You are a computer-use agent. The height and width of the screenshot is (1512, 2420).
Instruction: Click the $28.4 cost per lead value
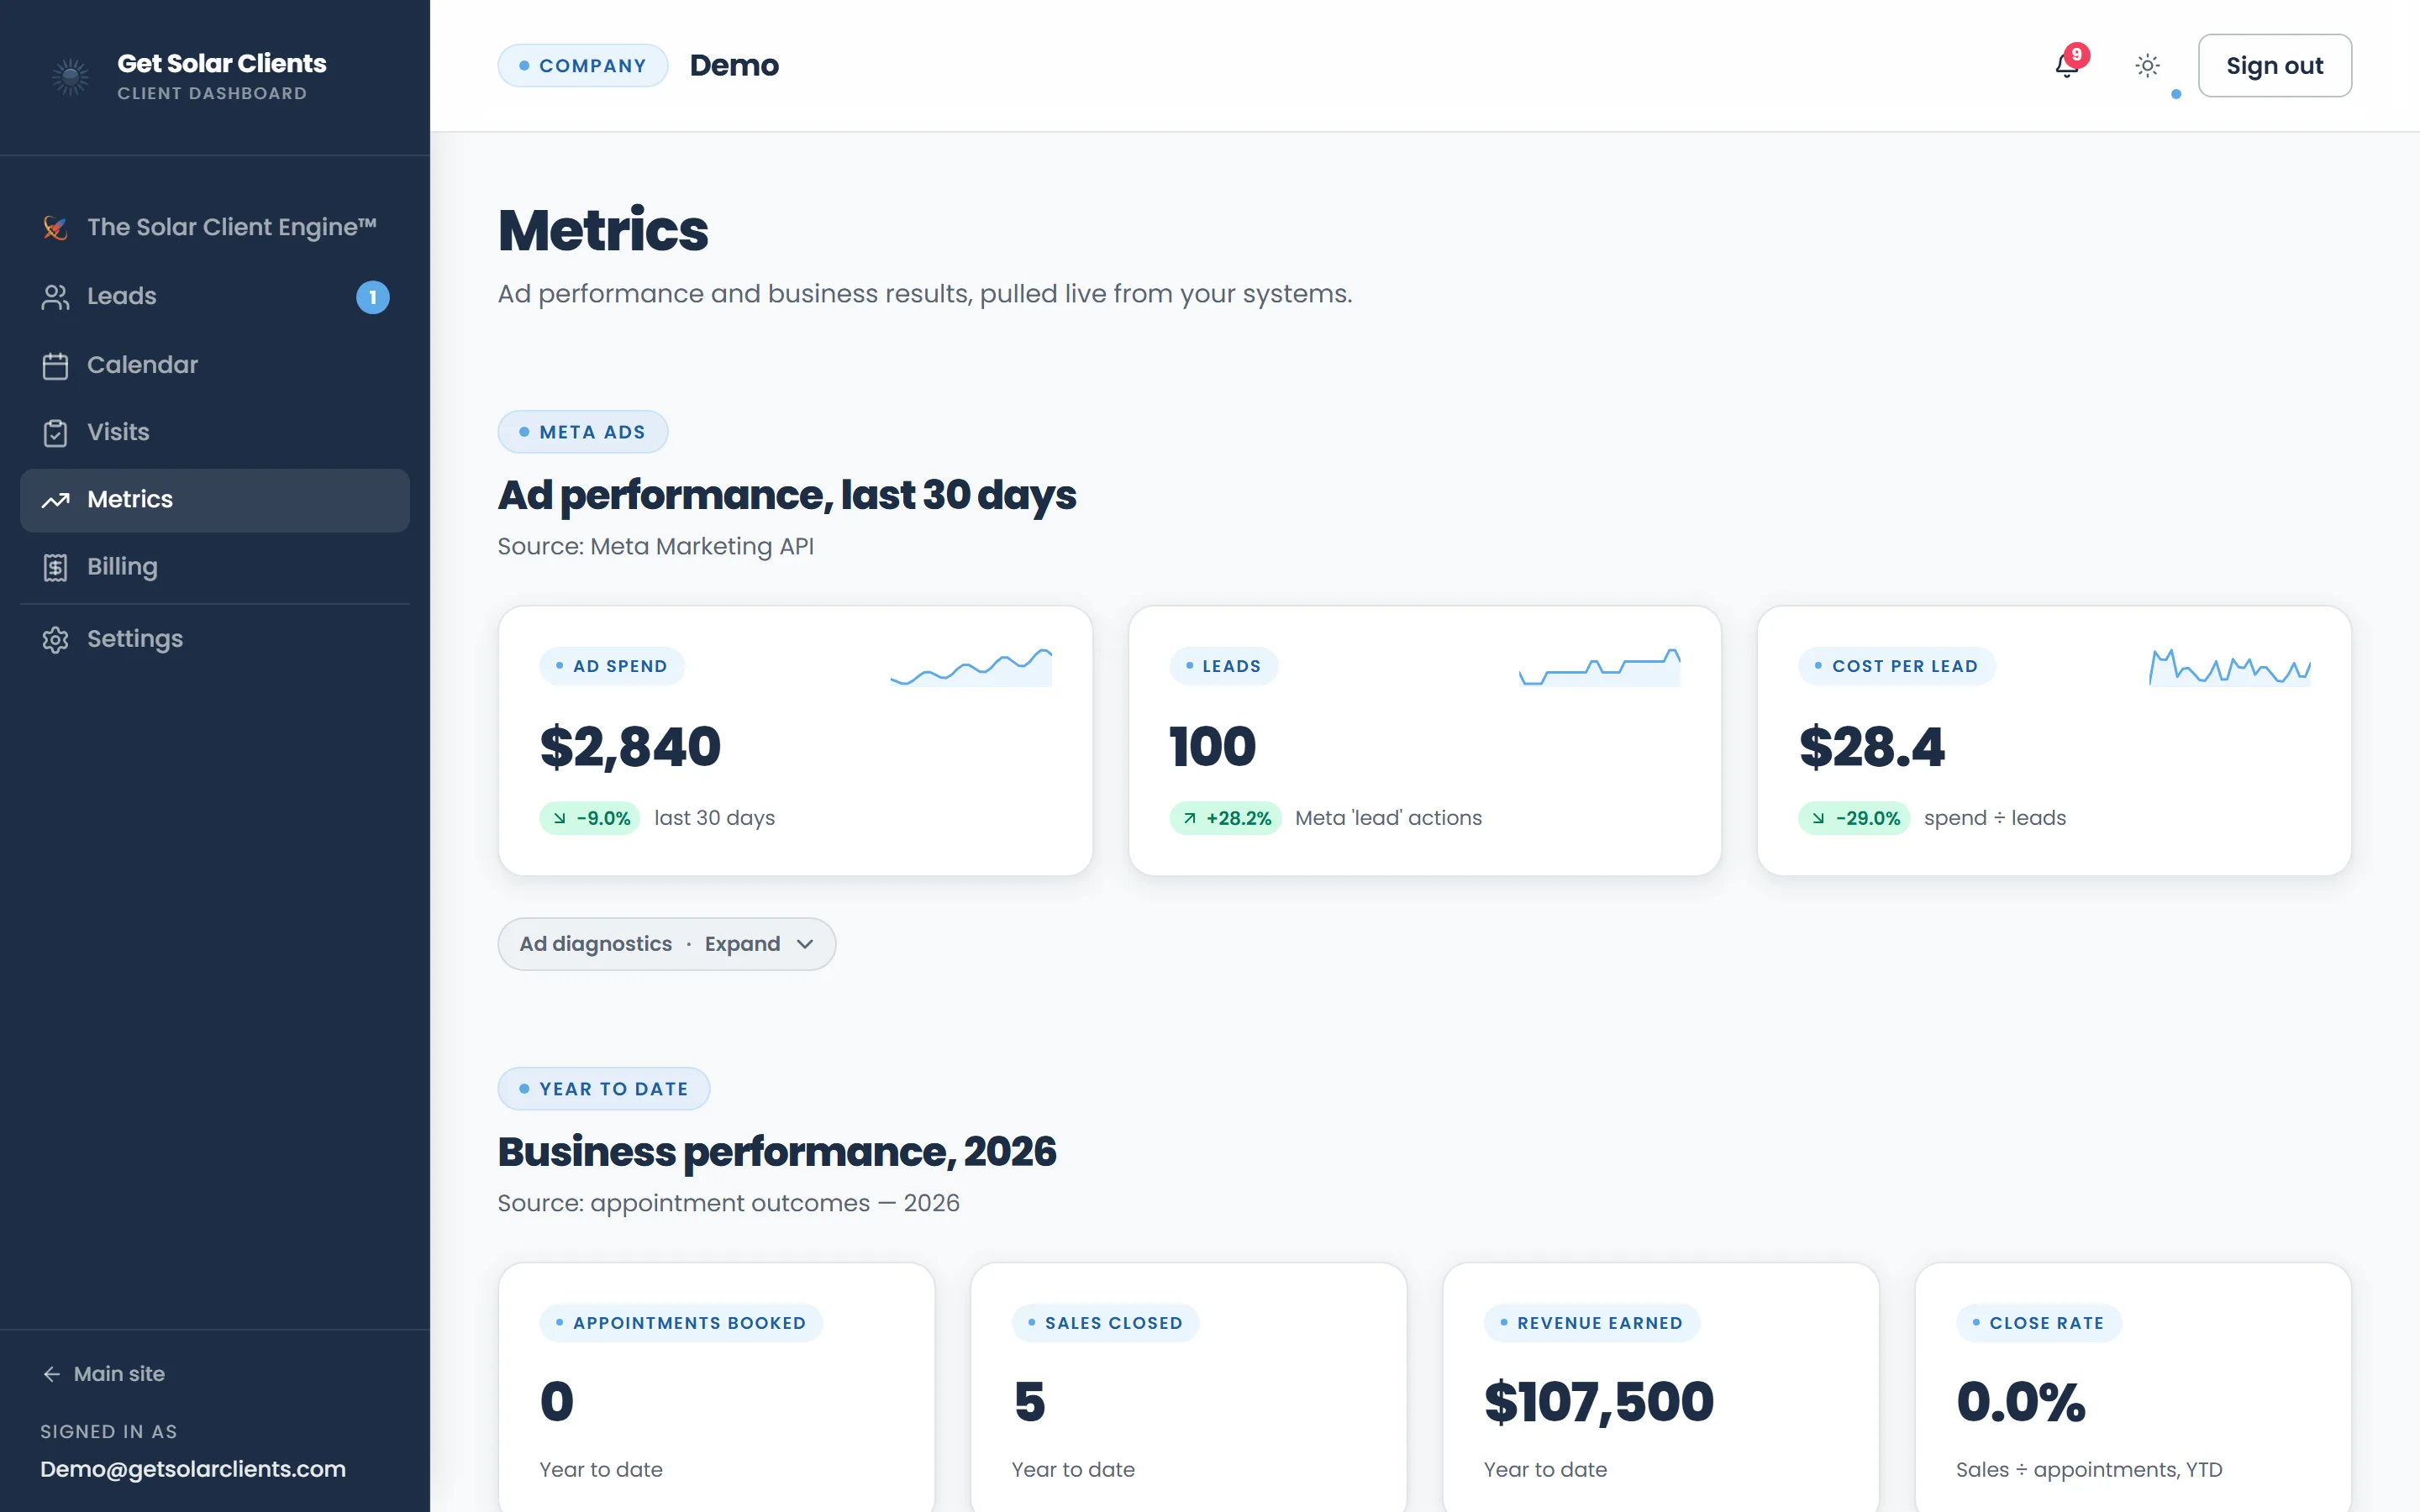coord(1872,747)
